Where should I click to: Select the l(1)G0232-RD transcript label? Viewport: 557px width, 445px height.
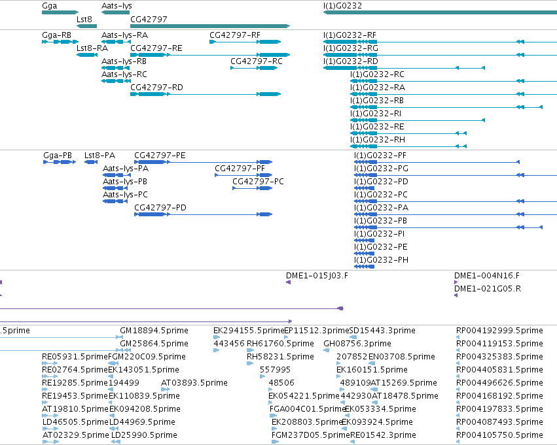[351, 61]
